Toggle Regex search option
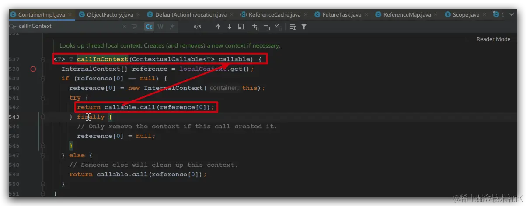The height and width of the screenshot is (206, 526). coord(172,27)
